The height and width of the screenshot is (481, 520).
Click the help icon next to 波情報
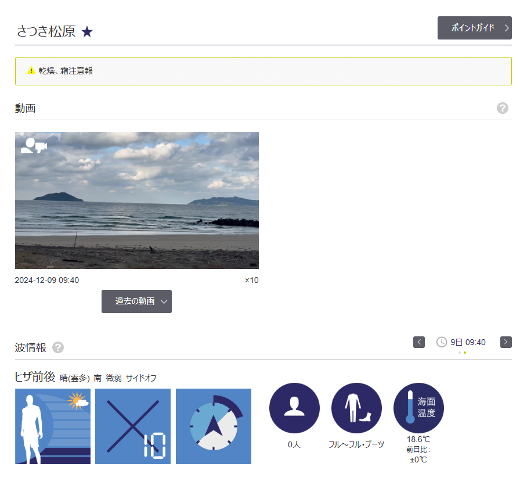click(58, 347)
